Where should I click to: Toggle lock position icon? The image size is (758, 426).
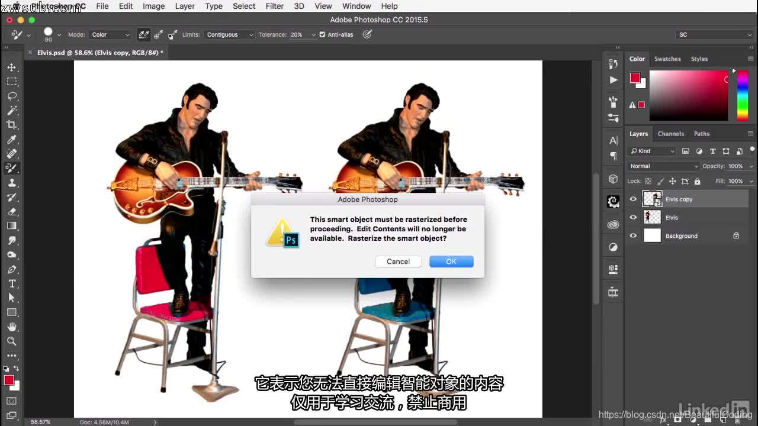672,181
